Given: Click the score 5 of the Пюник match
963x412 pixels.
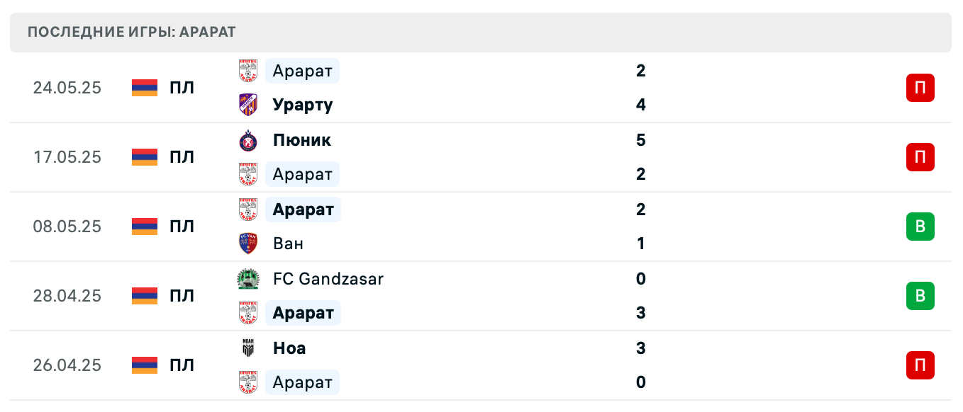Looking at the screenshot, I should click(641, 140).
